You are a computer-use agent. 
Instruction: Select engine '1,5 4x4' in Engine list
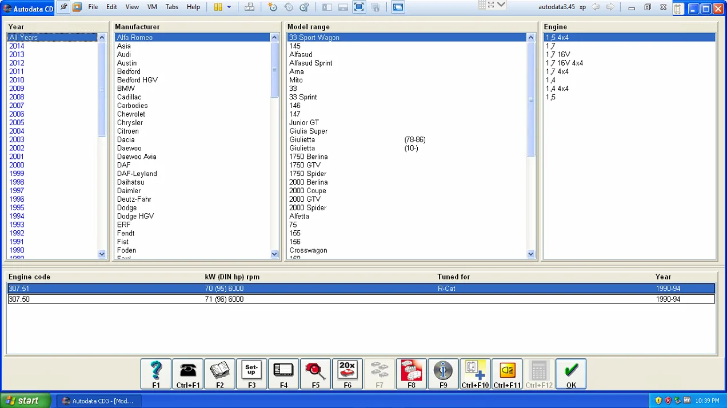click(629, 38)
